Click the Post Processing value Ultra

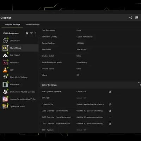point(79,30)
